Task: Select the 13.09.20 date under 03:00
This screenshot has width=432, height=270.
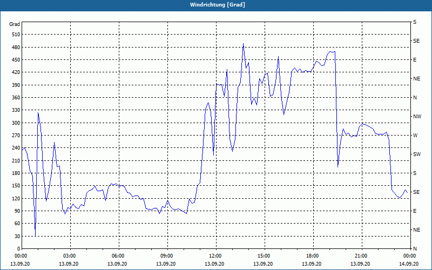Action: click(69, 264)
